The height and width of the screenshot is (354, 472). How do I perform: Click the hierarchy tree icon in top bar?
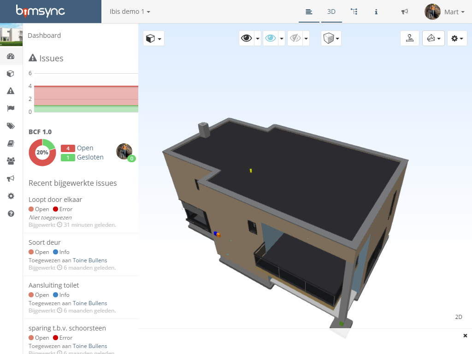(x=354, y=12)
